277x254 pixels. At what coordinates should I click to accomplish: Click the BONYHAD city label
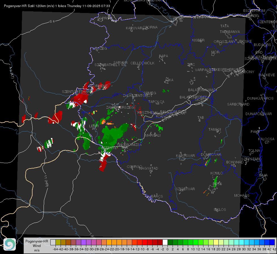(235, 162)
